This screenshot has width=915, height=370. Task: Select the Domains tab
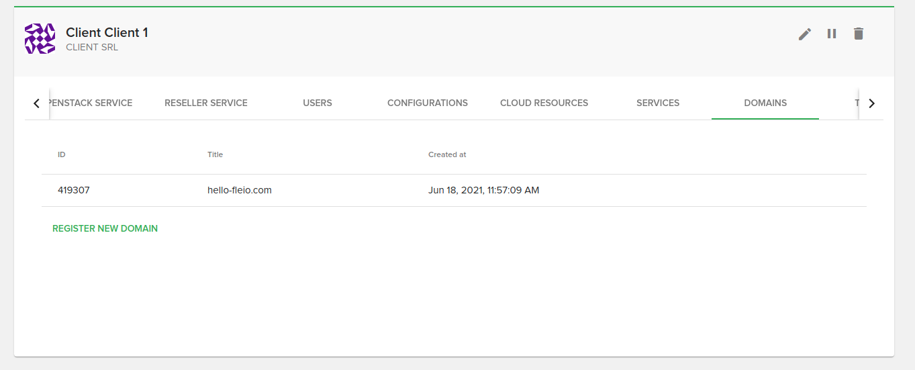765,103
